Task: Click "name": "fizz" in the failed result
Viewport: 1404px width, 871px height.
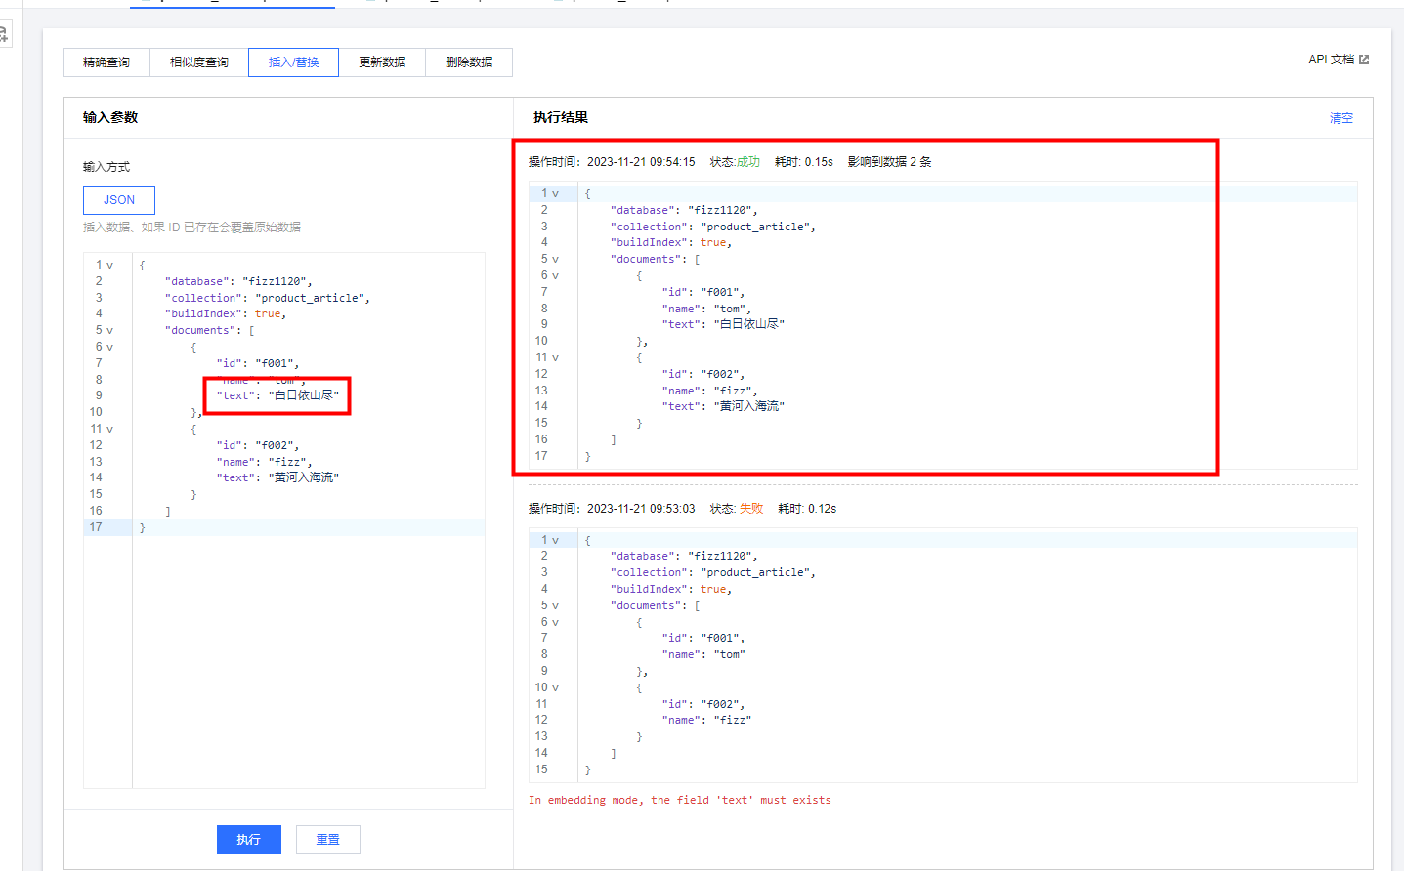Action: point(706,720)
